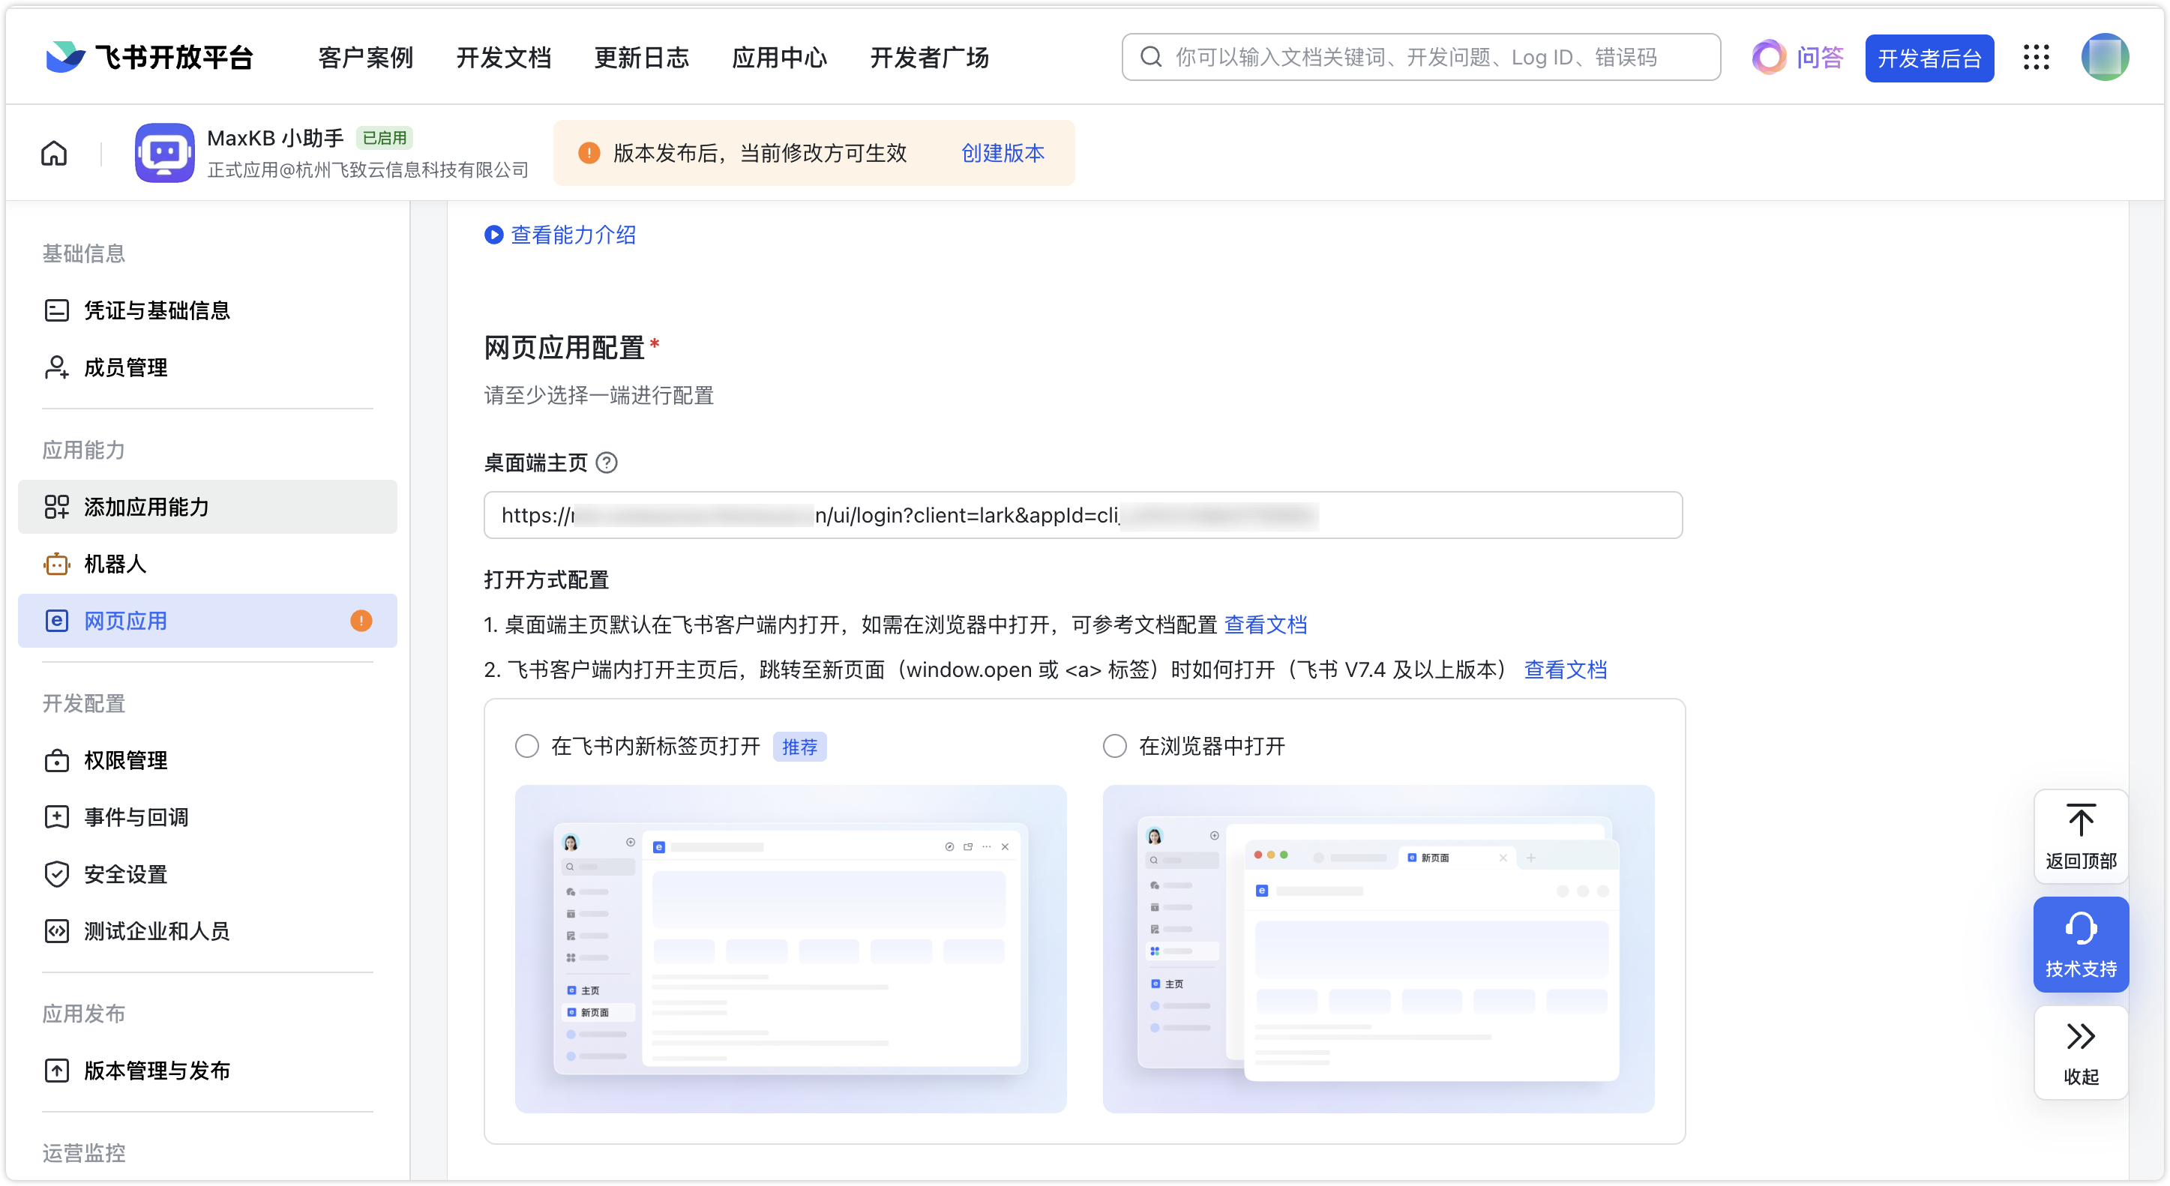
Task: Collapse the floating panel via 收起
Action: point(2081,1053)
